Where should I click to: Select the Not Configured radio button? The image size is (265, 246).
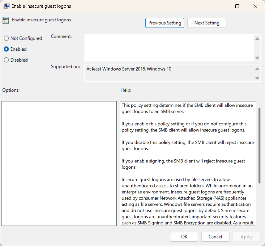click(6, 38)
